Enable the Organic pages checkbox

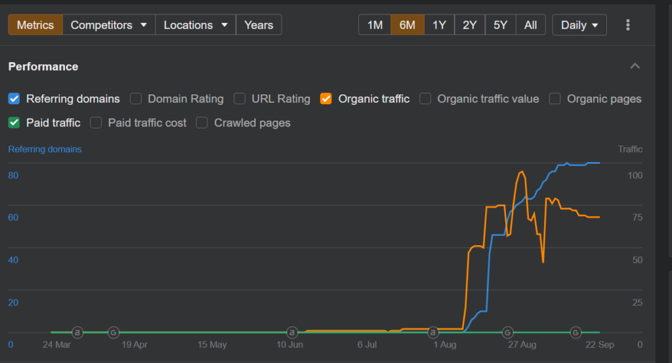555,99
